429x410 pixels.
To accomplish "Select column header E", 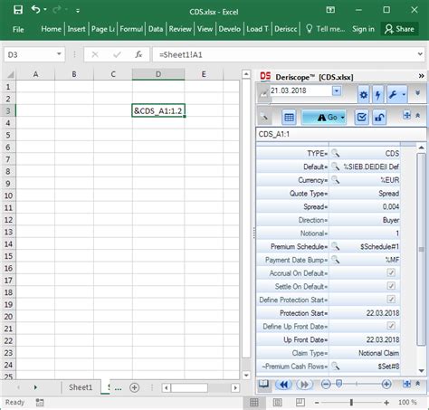I will 204,74.
